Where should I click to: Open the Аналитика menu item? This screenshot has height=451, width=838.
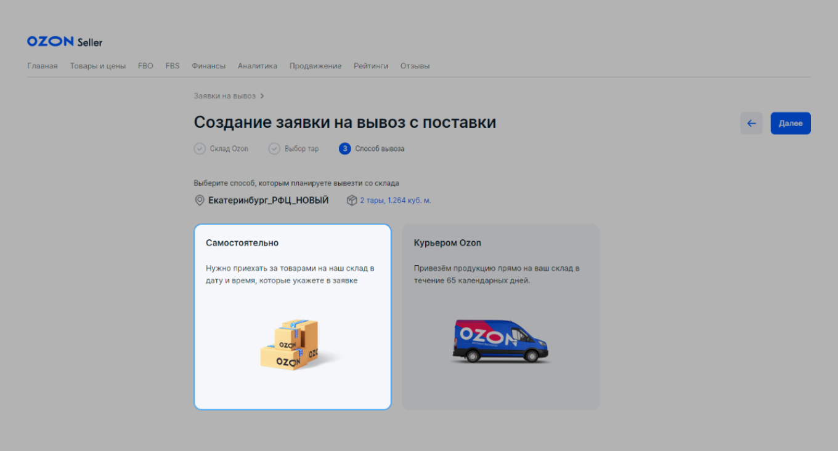tap(258, 66)
